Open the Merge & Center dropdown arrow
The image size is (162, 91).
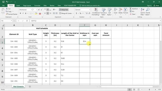pos(73,13)
